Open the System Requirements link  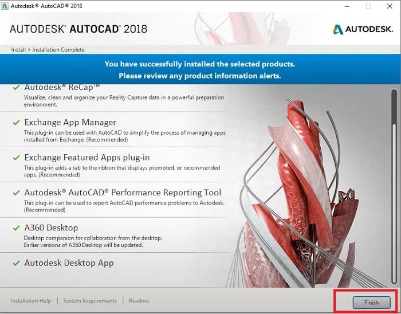(x=90, y=301)
